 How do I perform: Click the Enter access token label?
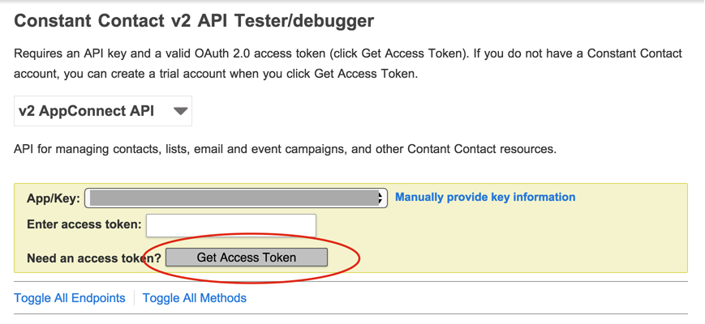click(x=84, y=224)
